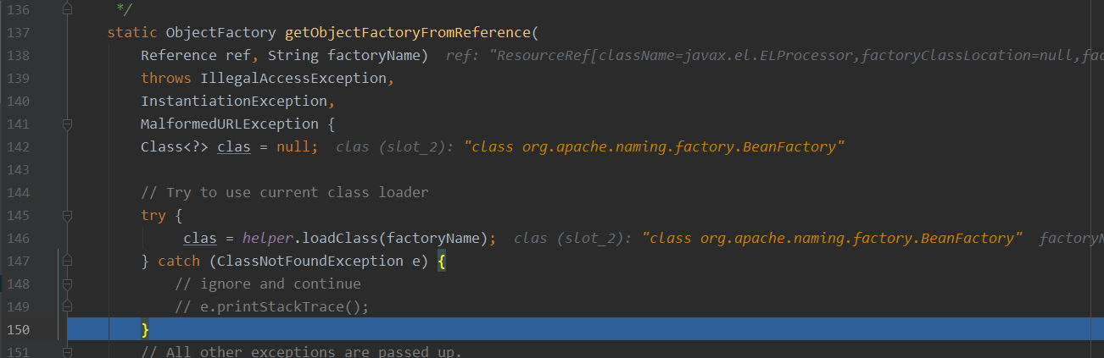Screen dimensions: 1104x358
Task: Click the ResourceRef inline debug hint
Action: click(x=773, y=56)
